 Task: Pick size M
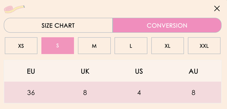click(94, 46)
